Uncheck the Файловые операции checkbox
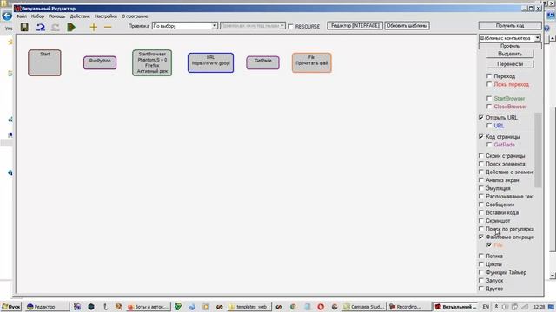556x312 pixels. click(481, 237)
